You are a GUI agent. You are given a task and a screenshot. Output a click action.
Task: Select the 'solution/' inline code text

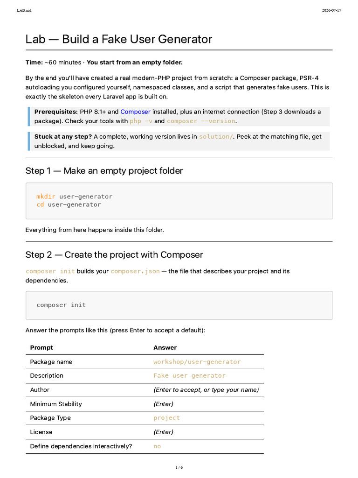216,137
